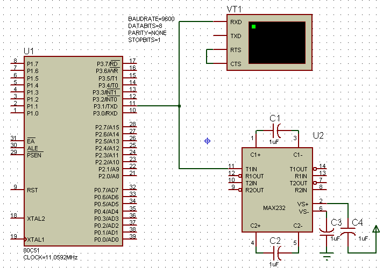Click the DATABITS=8 property text
Image resolution: width=383 pixels, height=268 pixels.
[x=145, y=26]
